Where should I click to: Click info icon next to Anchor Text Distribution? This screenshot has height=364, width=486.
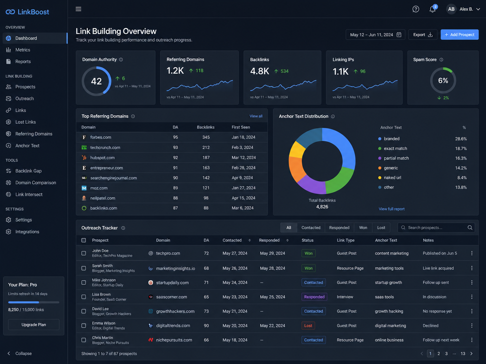(333, 117)
